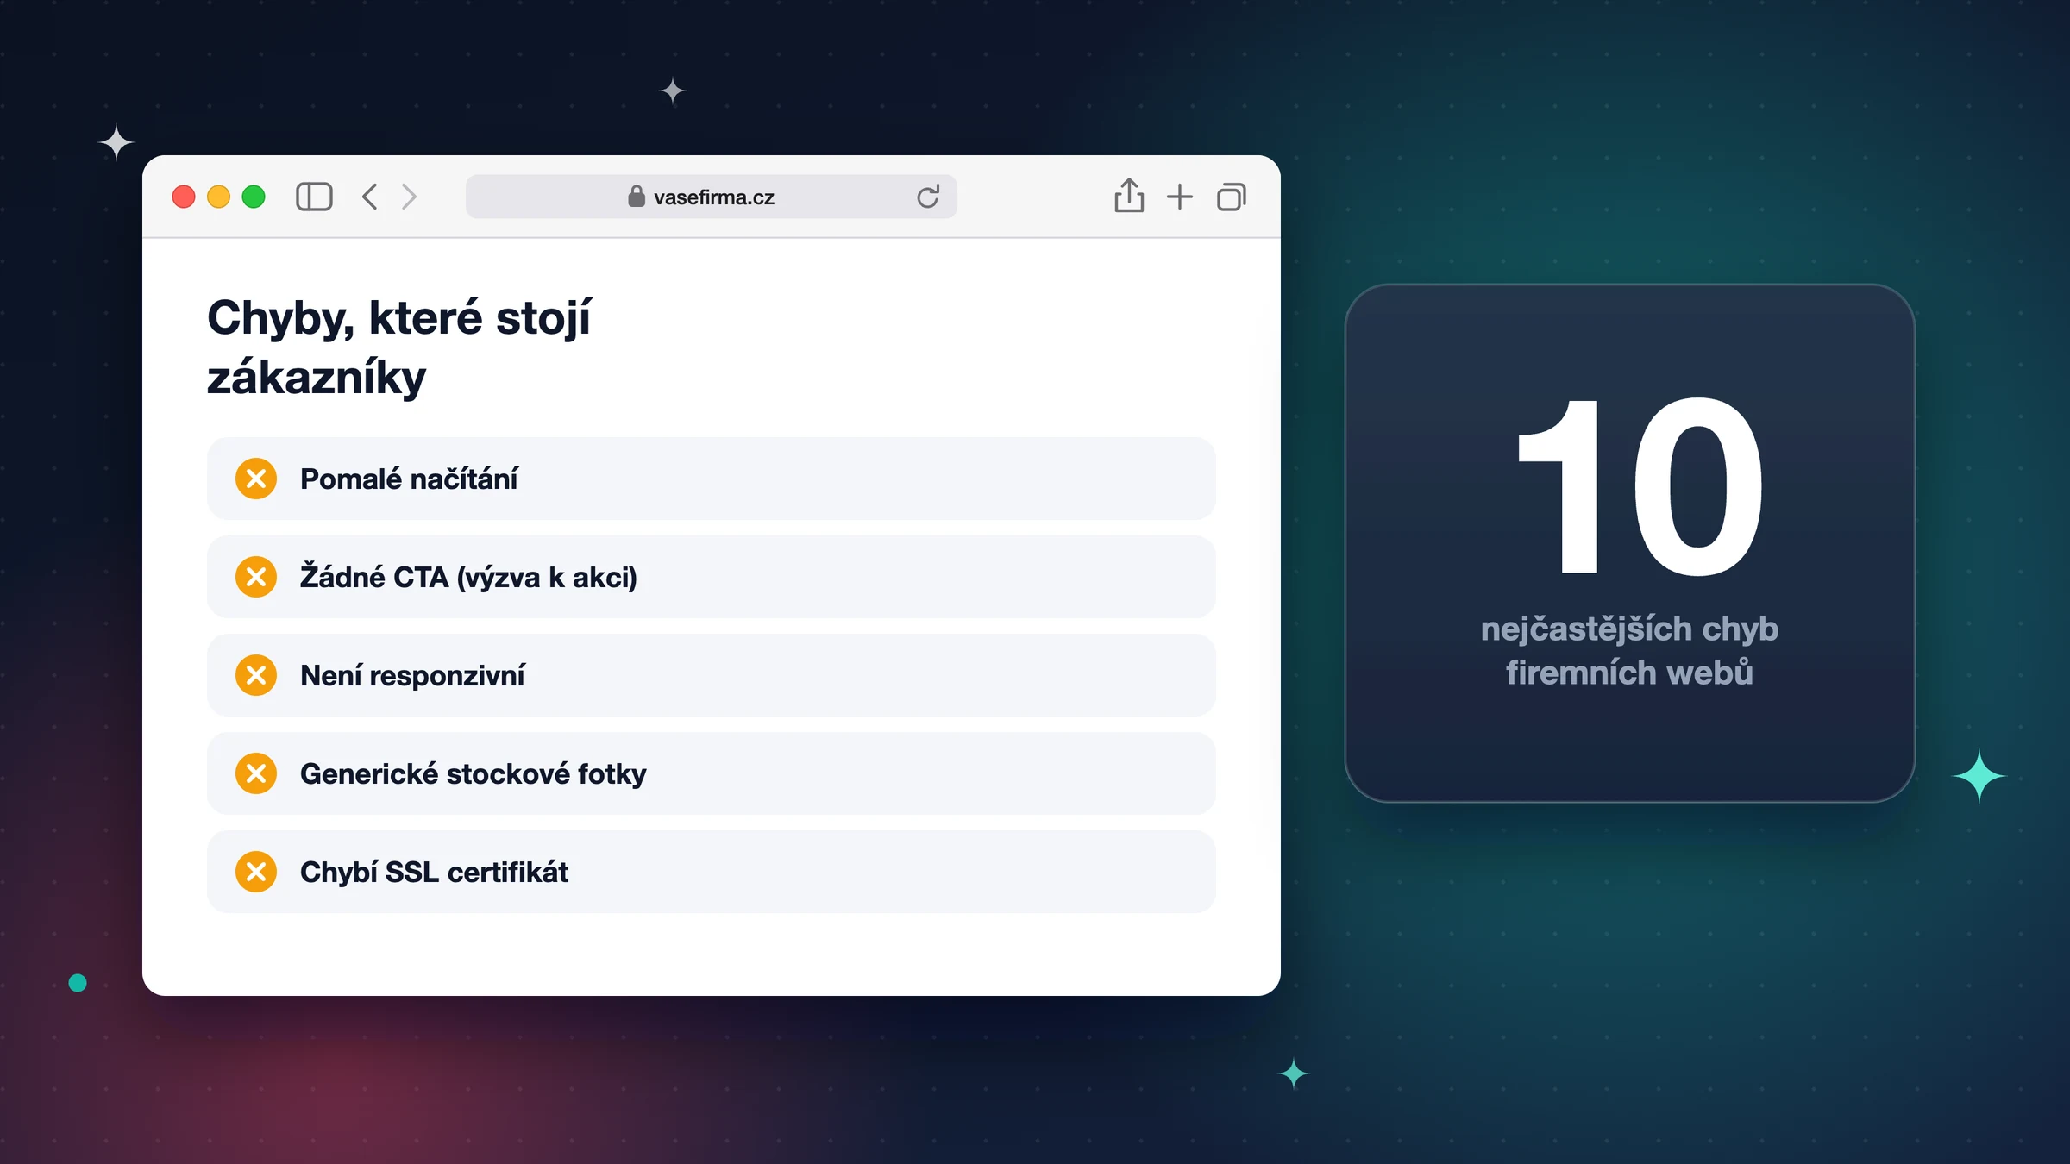Close the browser window with red button
The height and width of the screenshot is (1164, 2070).
(x=184, y=197)
